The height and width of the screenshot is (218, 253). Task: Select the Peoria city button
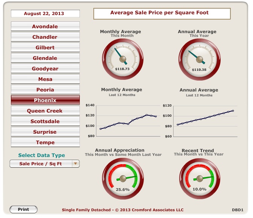click(x=45, y=90)
